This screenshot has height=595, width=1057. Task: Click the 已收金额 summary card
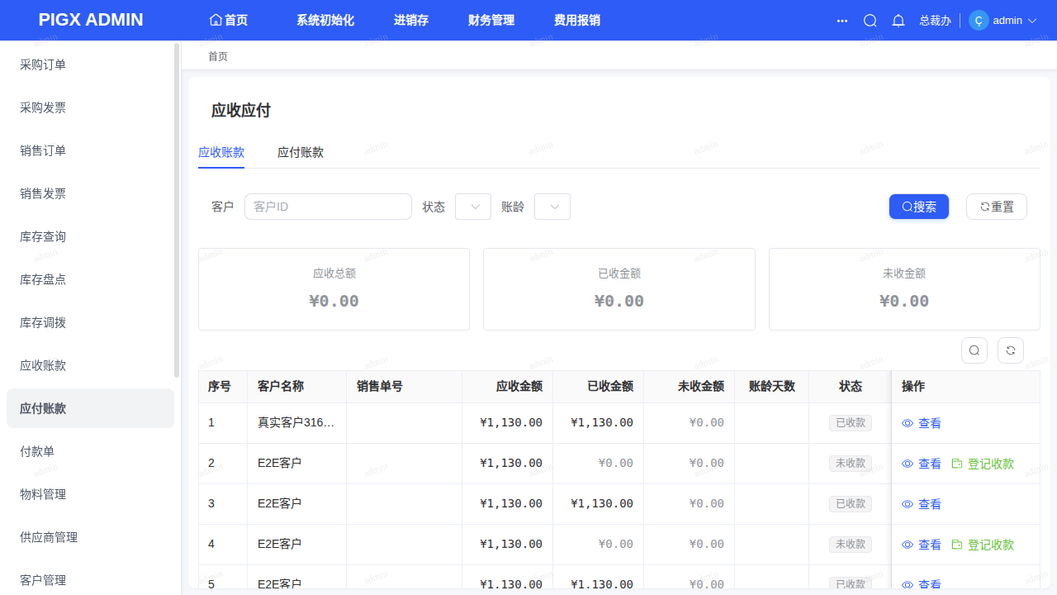tap(619, 289)
